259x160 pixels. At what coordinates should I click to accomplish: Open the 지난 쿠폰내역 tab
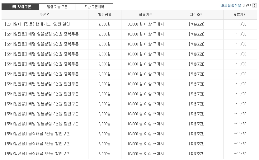(x=94, y=7)
